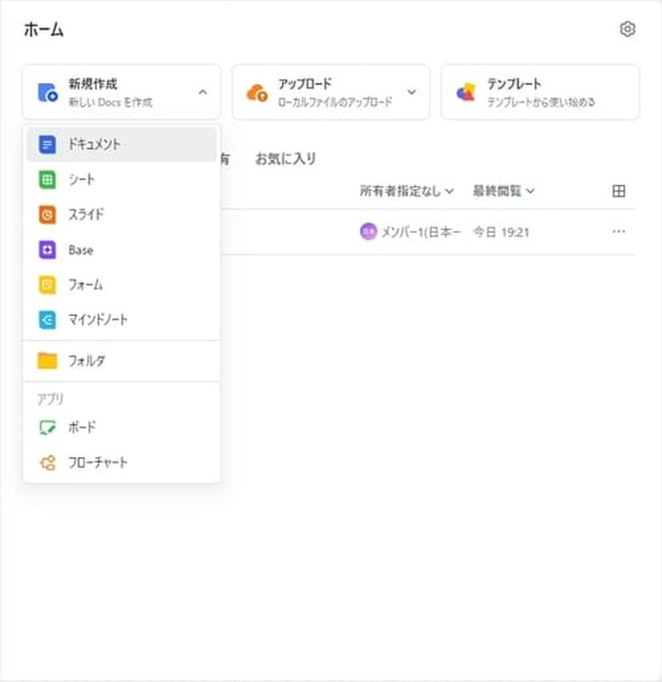Open the settings gear
Screen dimensions: 662x682
[627, 29]
